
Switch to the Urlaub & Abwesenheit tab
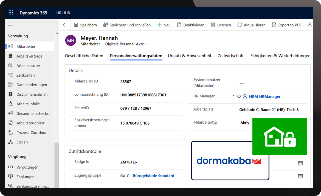[190, 56]
